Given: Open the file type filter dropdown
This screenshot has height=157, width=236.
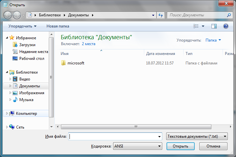Looking at the screenshot, I should (197, 136).
